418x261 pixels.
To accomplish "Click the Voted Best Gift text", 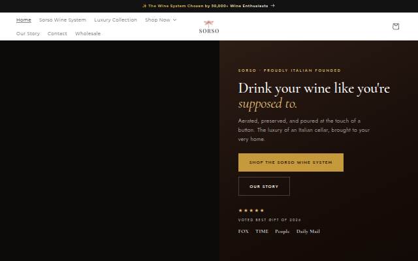I will (270, 220).
